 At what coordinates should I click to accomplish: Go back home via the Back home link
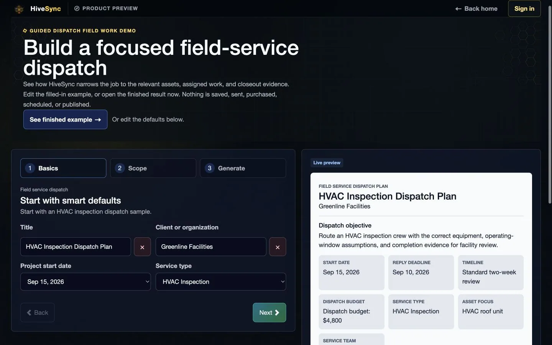(x=476, y=8)
